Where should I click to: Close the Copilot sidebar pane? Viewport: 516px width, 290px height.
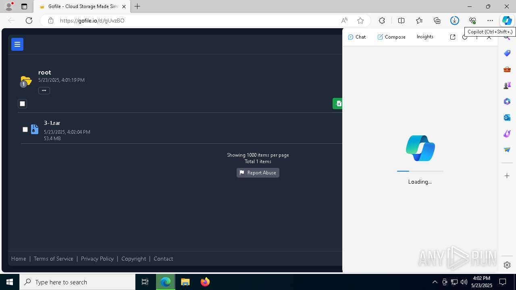pyautogui.click(x=489, y=37)
